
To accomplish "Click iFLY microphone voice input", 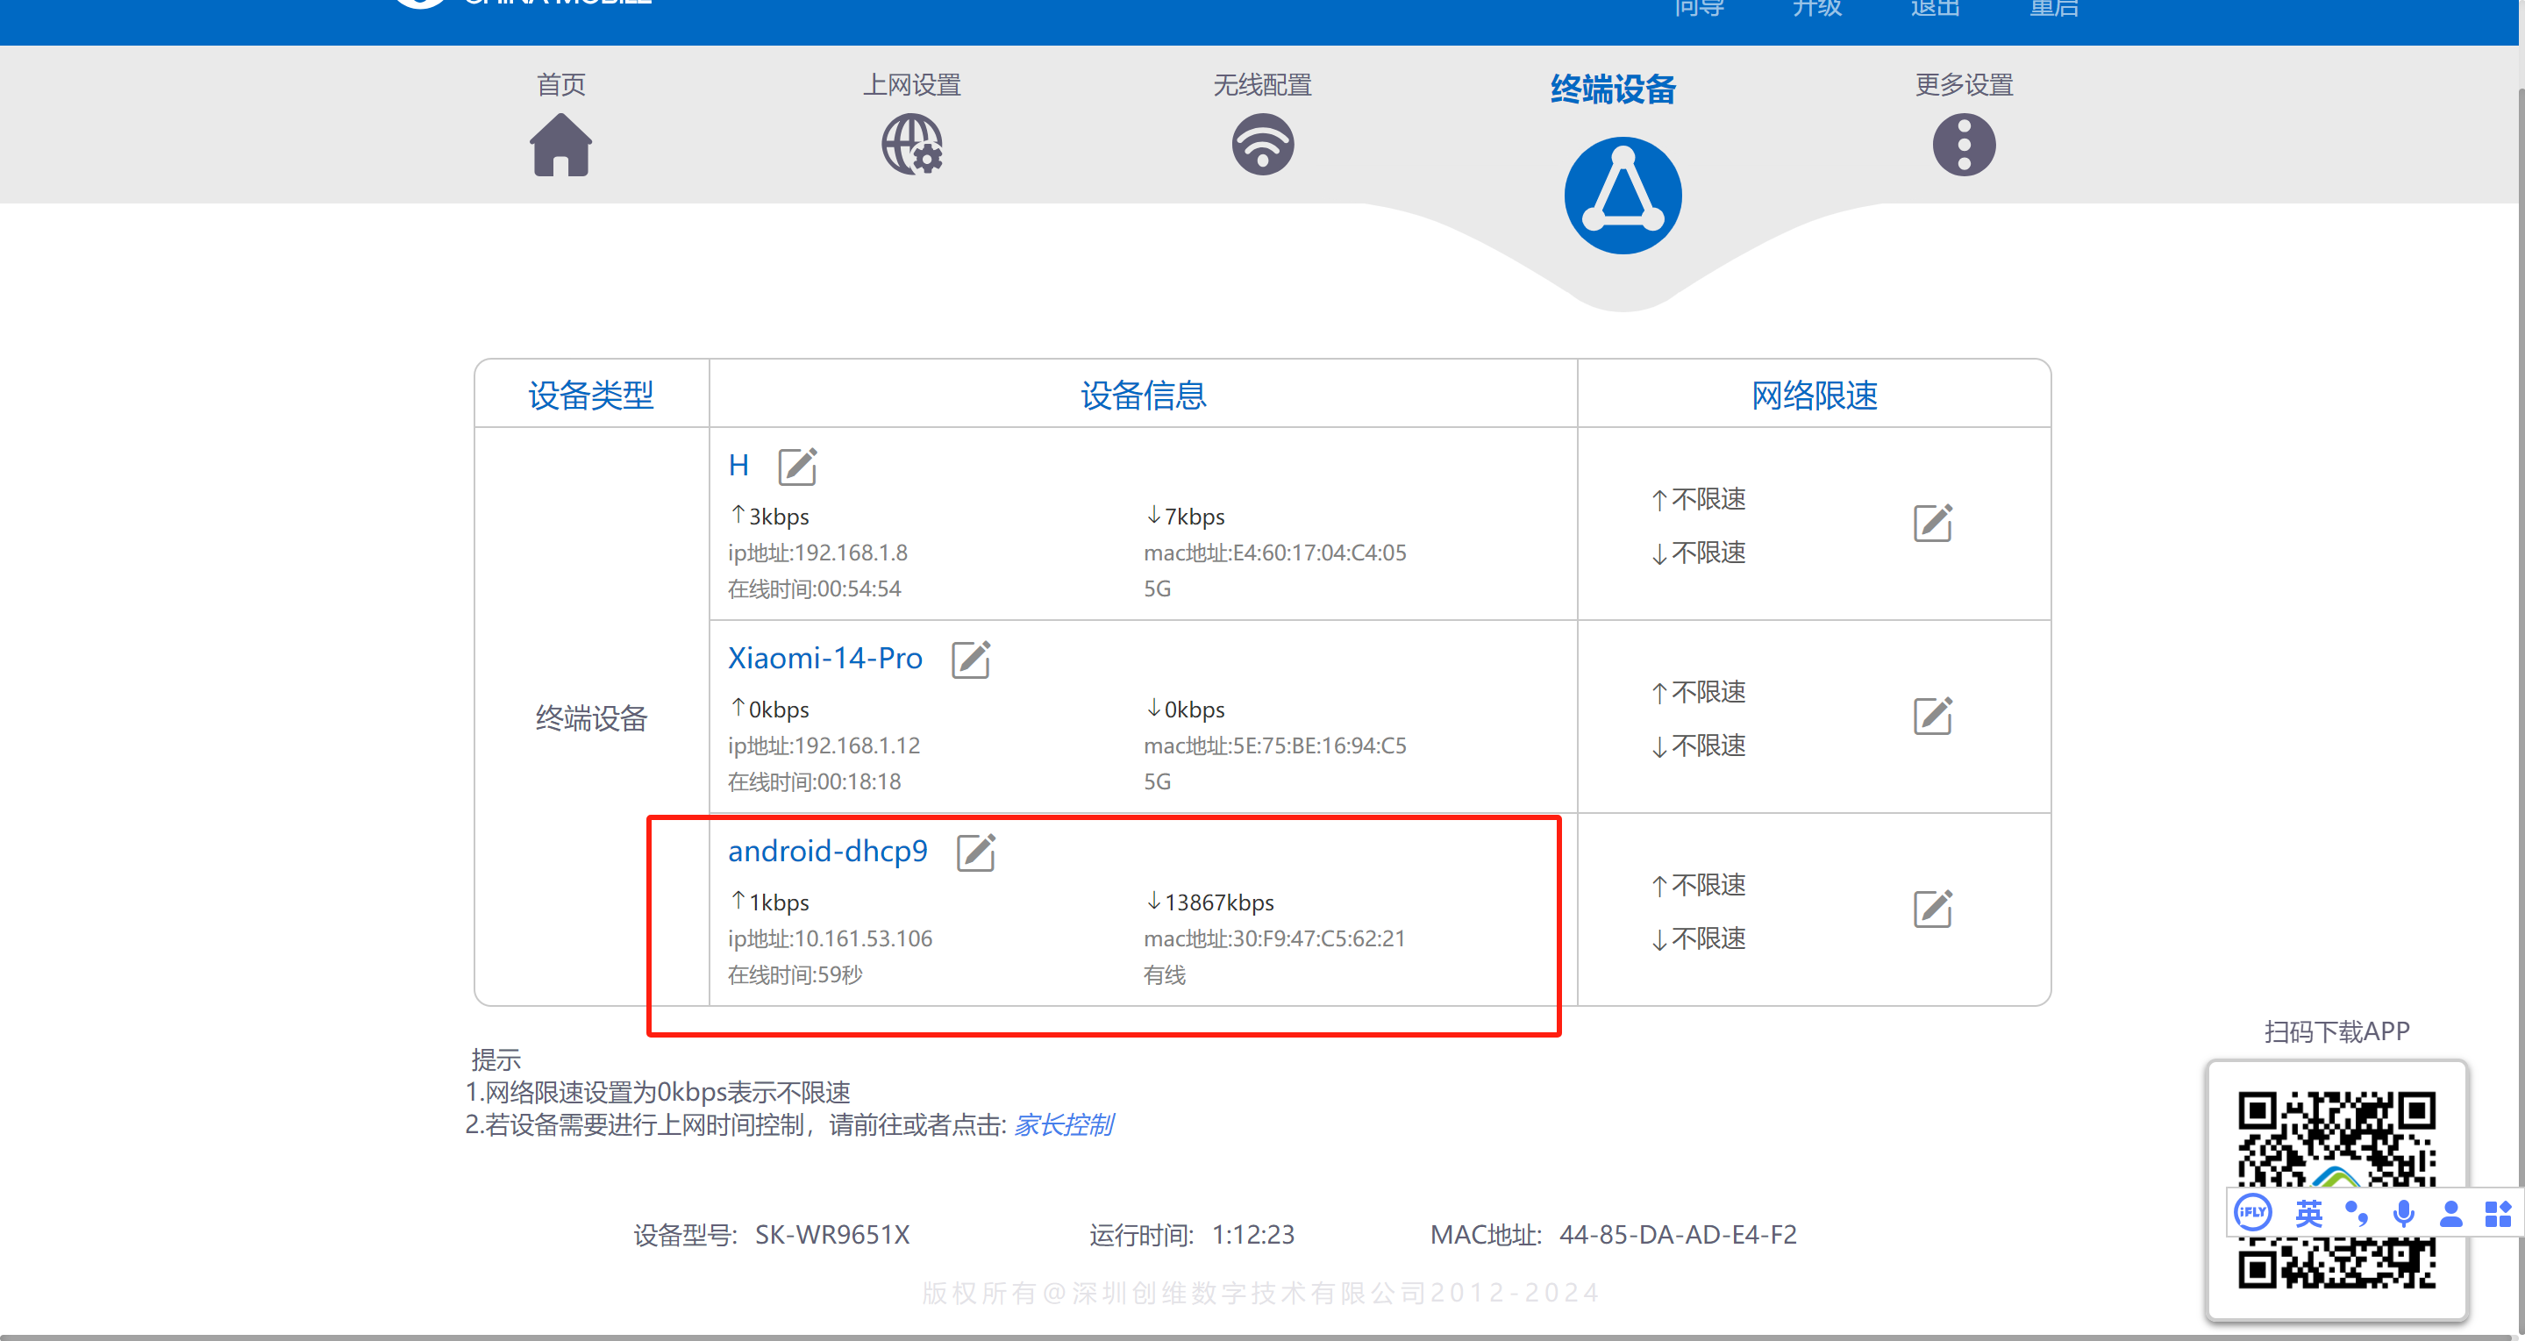I will click(x=2403, y=1214).
